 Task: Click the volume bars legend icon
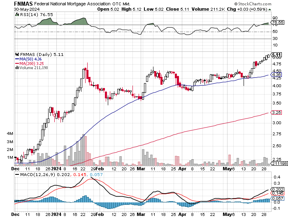tap(17, 67)
